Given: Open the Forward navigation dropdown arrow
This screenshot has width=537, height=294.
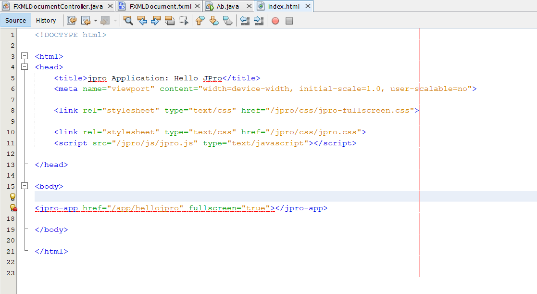Looking at the screenshot, I should click(115, 21).
